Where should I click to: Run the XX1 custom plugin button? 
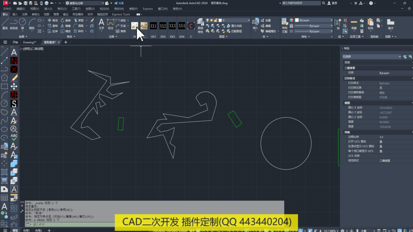154,26
